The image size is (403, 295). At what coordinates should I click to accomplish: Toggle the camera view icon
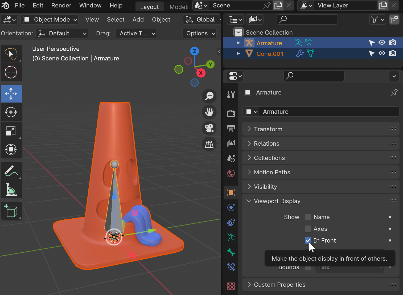pos(209,128)
